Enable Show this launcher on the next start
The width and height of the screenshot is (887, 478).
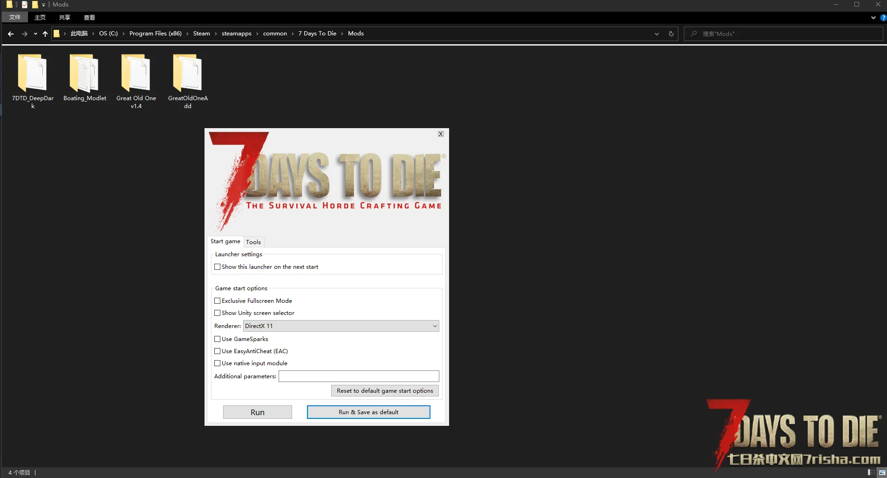pyautogui.click(x=217, y=267)
